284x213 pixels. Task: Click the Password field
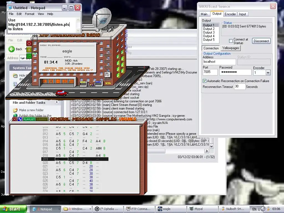pos(235,72)
